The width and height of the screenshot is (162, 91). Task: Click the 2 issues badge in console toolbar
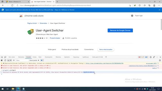coord(42,60)
